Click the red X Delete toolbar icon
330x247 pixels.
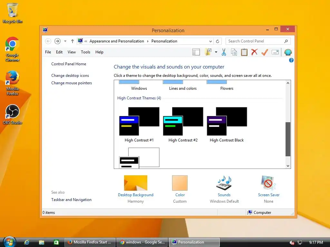254,52
